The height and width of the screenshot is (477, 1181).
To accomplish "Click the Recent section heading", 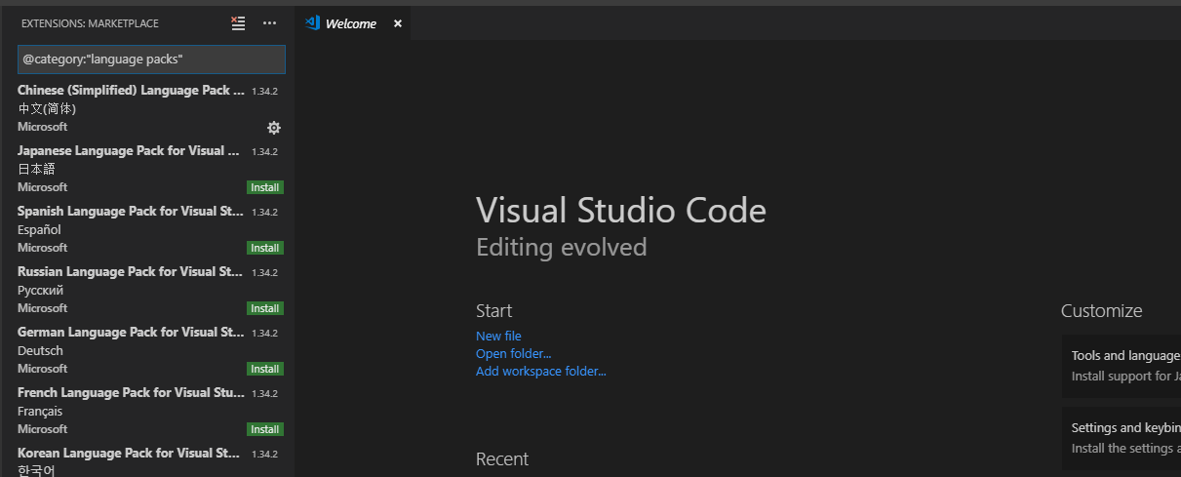I will pos(502,458).
